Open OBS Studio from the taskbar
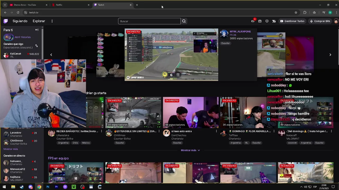The height and width of the screenshot is (190, 339). point(82,187)
